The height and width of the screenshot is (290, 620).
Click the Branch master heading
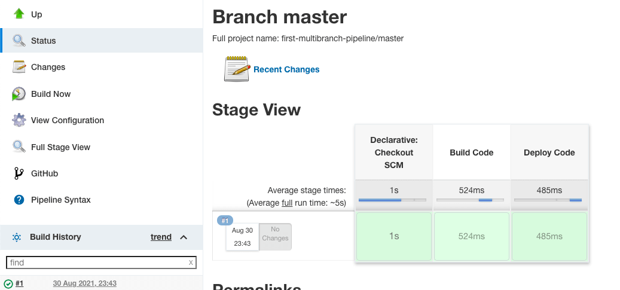(x=280, y=17)
